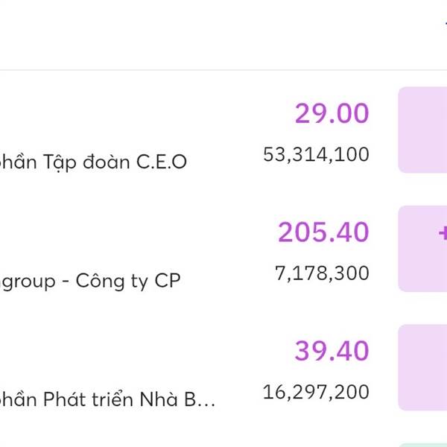Click the divider line above the 29.00 row
Image resolution: width=447 pixels, height=447 pixels.
click(223, 71)
